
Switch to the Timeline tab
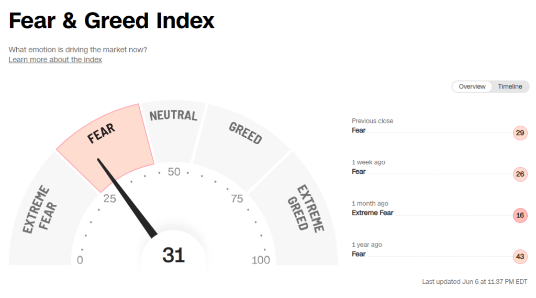(510, 86)
